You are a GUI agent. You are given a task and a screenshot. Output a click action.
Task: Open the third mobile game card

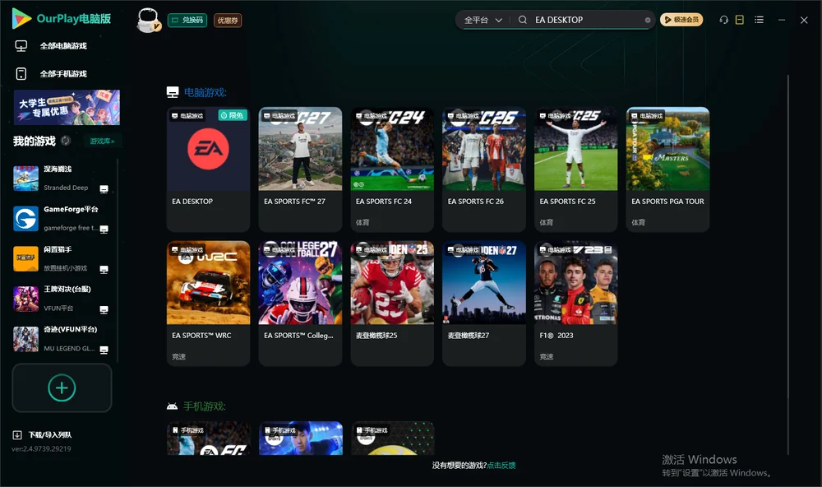pyautogui.click(x=393, y=438)
